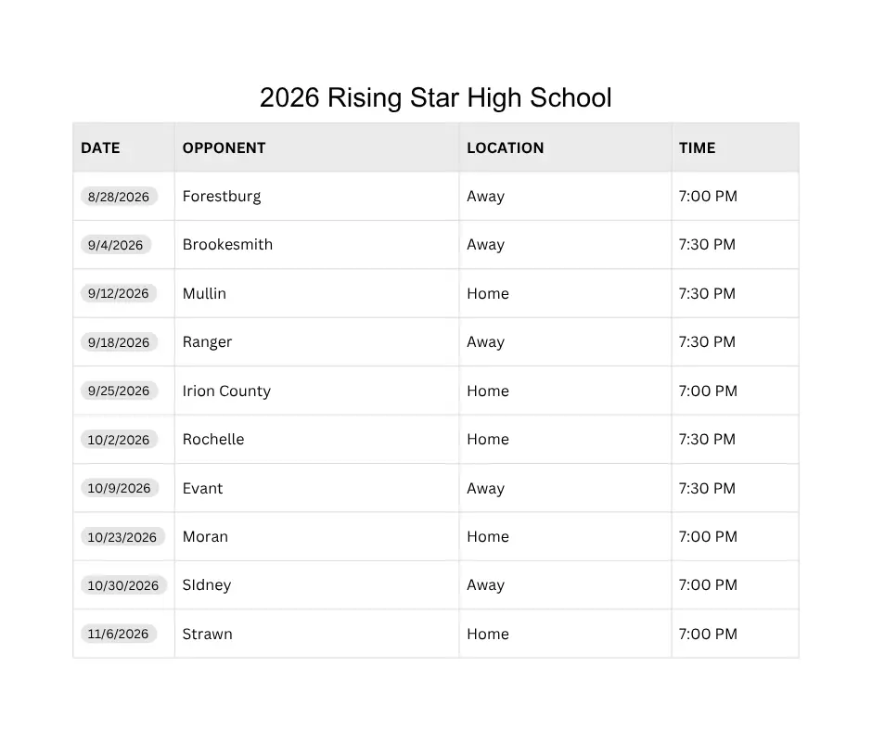Screen dimensions: 872x731
Task: Select the 7:00 PM time for Moran
Action: 708,537
